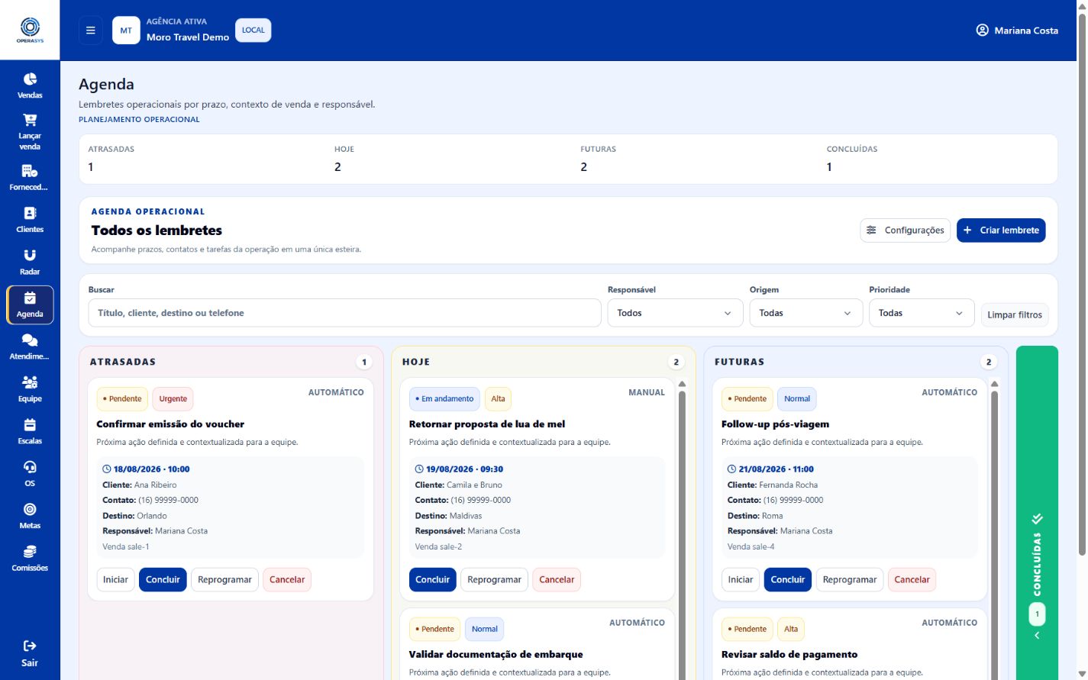
Task: Click the Atrasadas summary count
Action: [91, 167]
